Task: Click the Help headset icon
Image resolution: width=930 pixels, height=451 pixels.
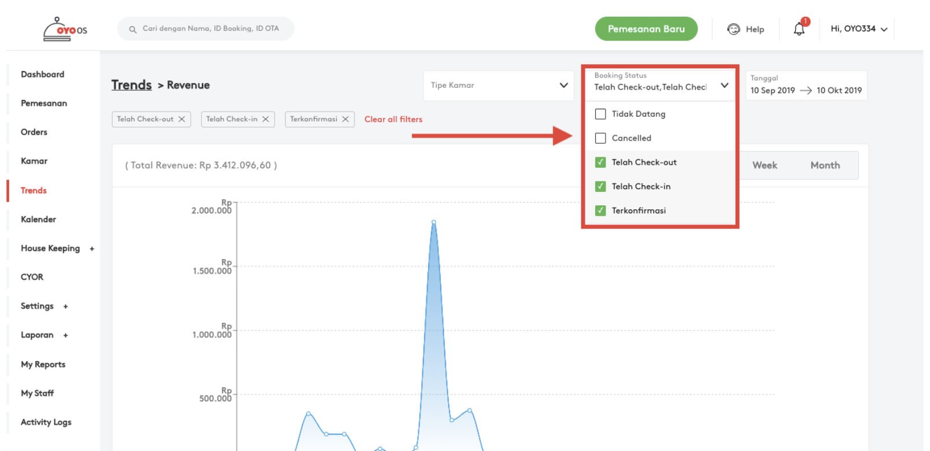Action: [733, 29]
